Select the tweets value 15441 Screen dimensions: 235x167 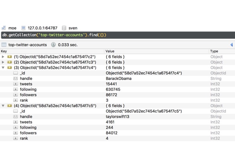coord(111,84)
